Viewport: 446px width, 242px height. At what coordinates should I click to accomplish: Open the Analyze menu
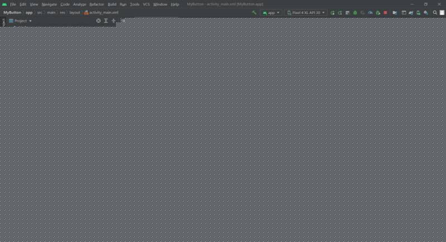[79, 4]
